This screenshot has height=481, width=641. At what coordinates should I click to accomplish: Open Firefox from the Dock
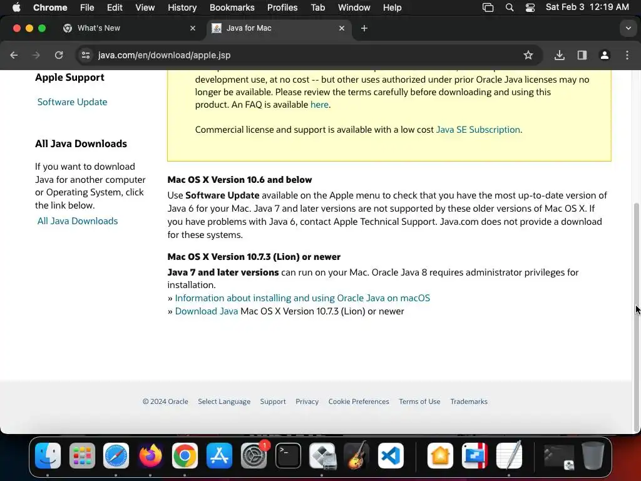150,456
